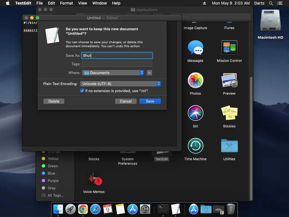289x217 pixels.
Task: Open the Downloads folder in Dock
Action: pyautogui.click(x=206, y=209)
